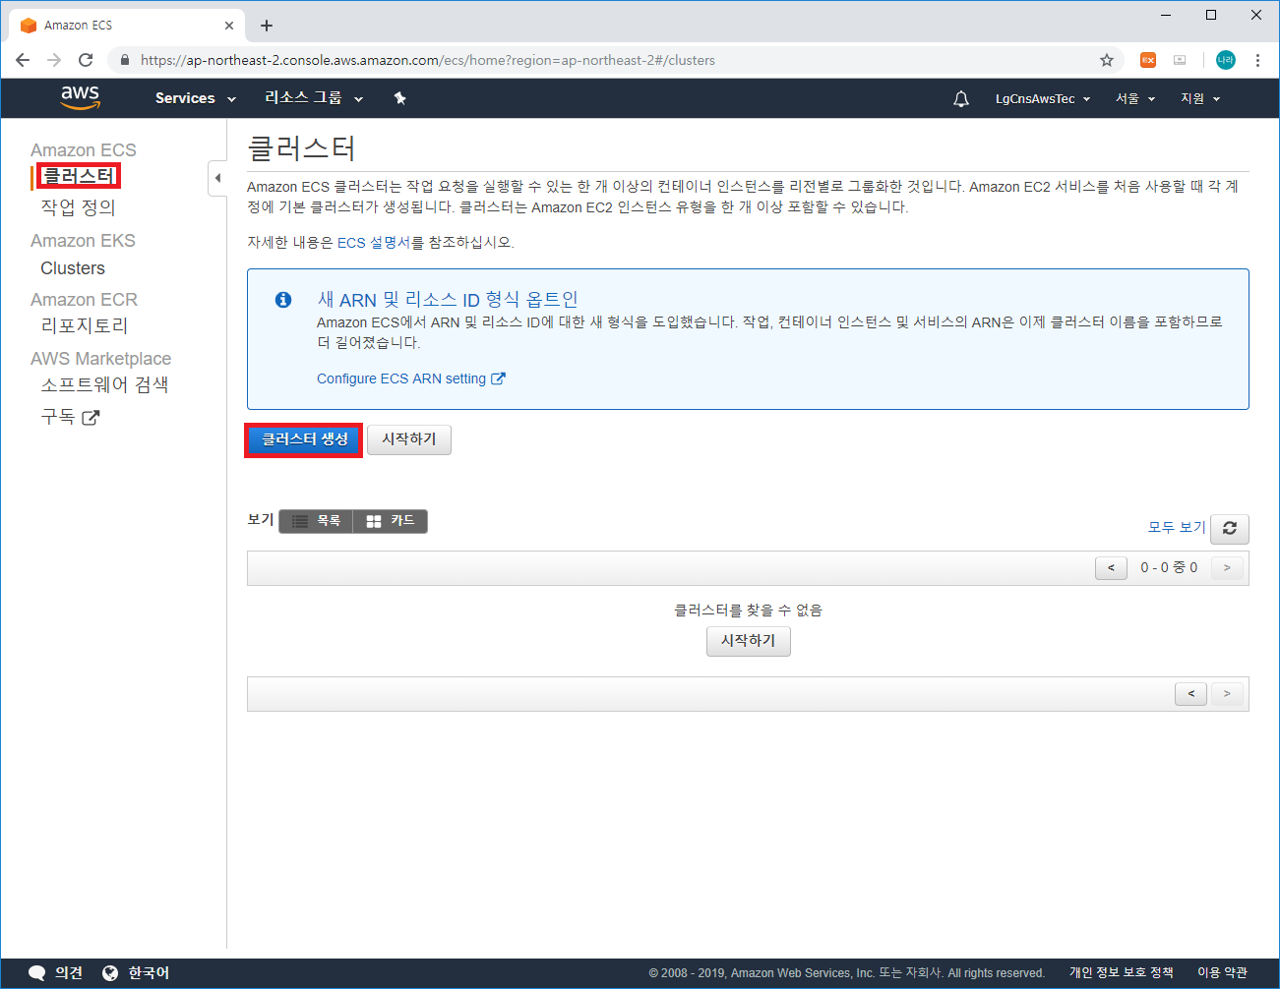Image resolution: width=1280 pixels, height=989 pixels.
Task: Open the Chrome profile avatar
Action: click(1226, 60)
